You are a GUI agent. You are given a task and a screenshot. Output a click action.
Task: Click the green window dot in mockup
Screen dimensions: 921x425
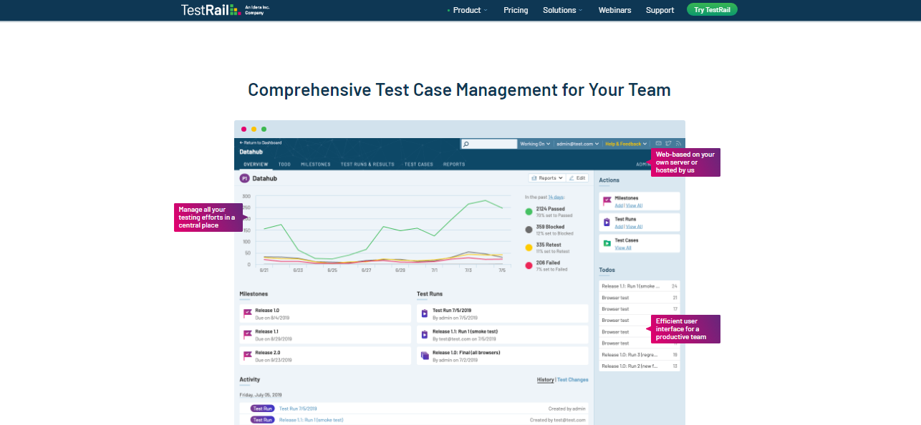(264, 130)
